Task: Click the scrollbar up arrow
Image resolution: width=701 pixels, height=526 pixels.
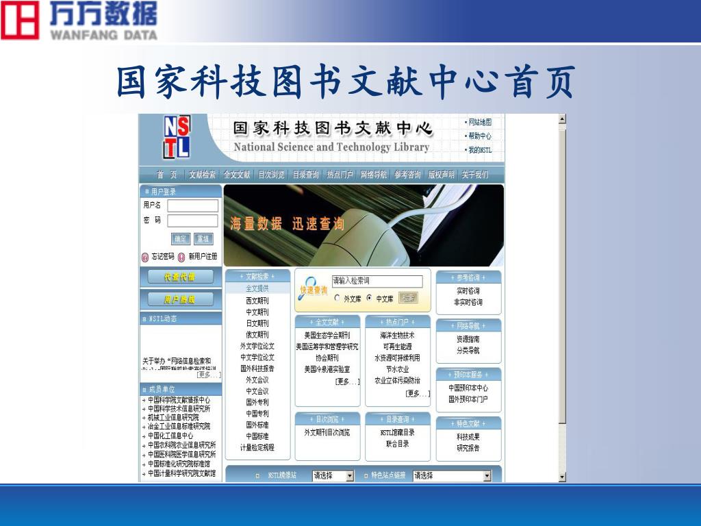Action: 563,119
